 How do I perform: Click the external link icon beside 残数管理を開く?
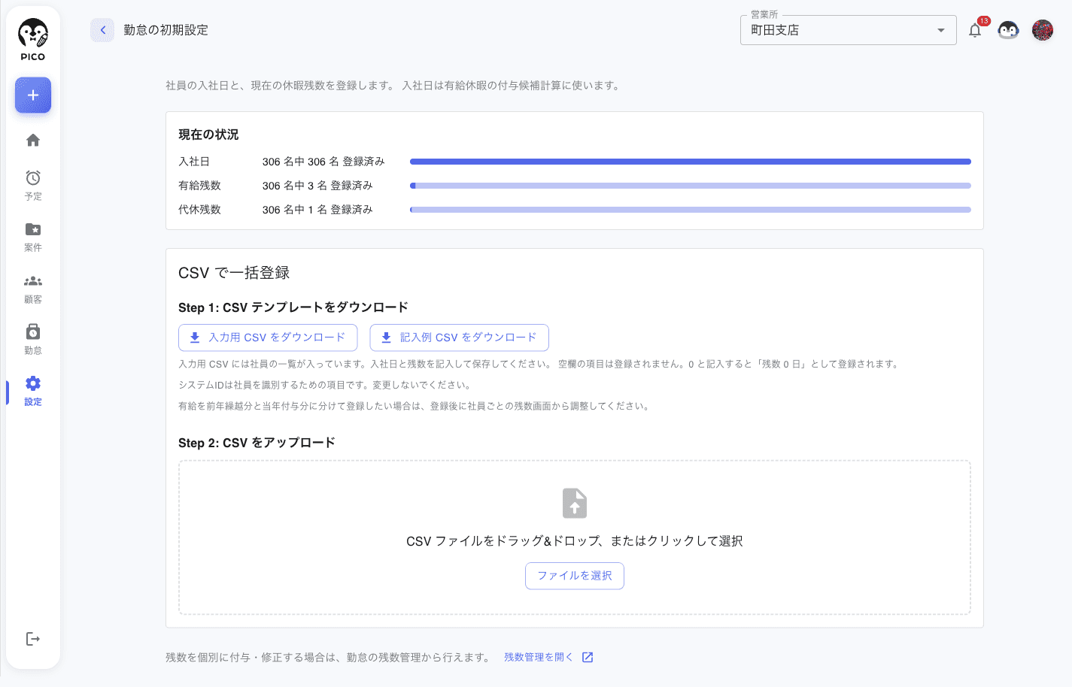click(588, 657)
